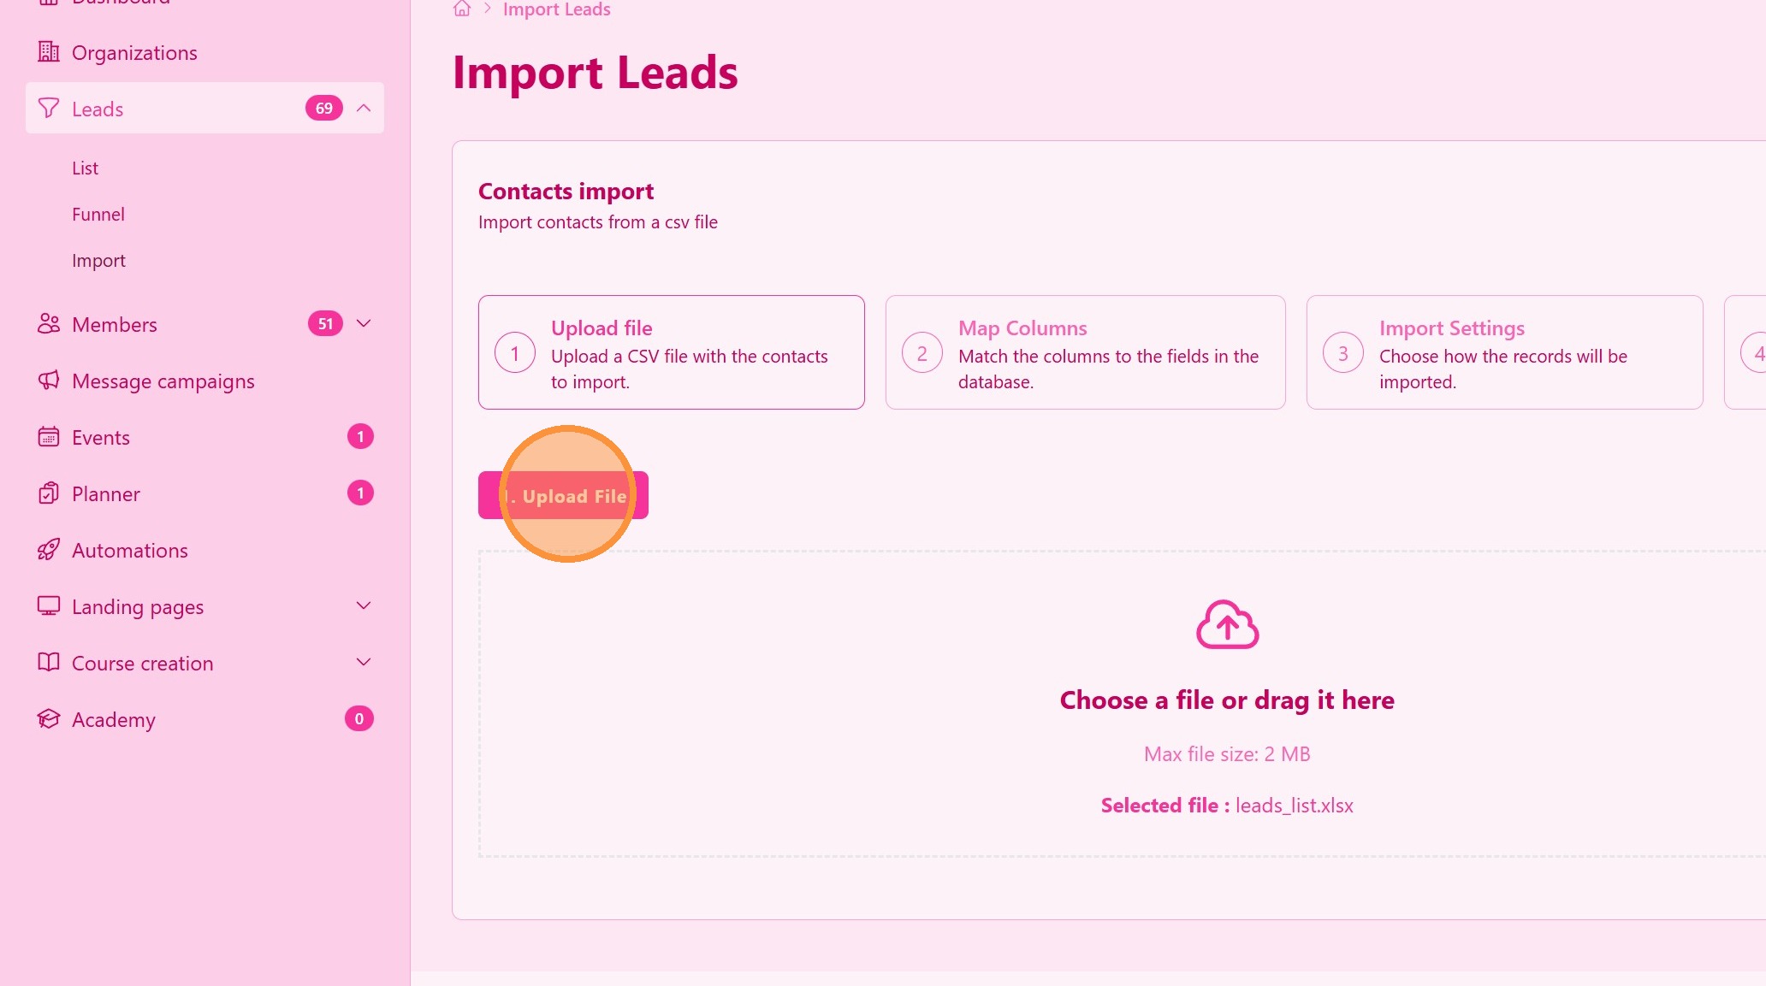Select the Import Settings step
The image size is (1766, 986).
pyautogui.click(x=1504, y=352)
